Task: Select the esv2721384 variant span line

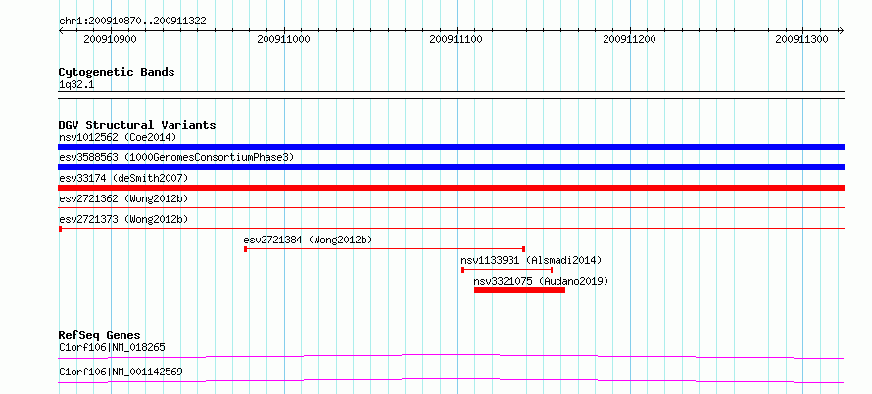Action: point(385,249)
